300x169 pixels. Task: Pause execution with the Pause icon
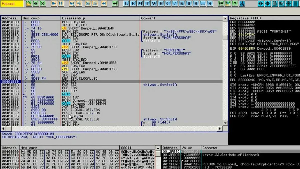(x=61, y=4)
